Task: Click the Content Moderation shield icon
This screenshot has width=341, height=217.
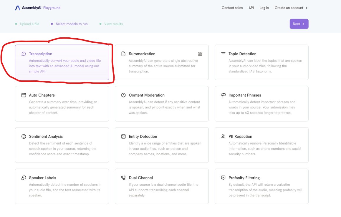Action: pyautogui.click(x=123, y=95)
